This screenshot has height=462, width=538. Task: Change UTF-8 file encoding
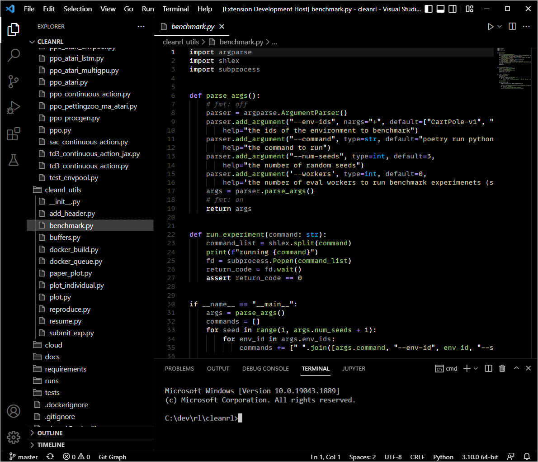pyautogui.click(x=393, y=457)
